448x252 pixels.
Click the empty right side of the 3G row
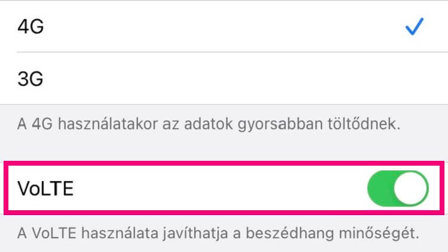388,79
